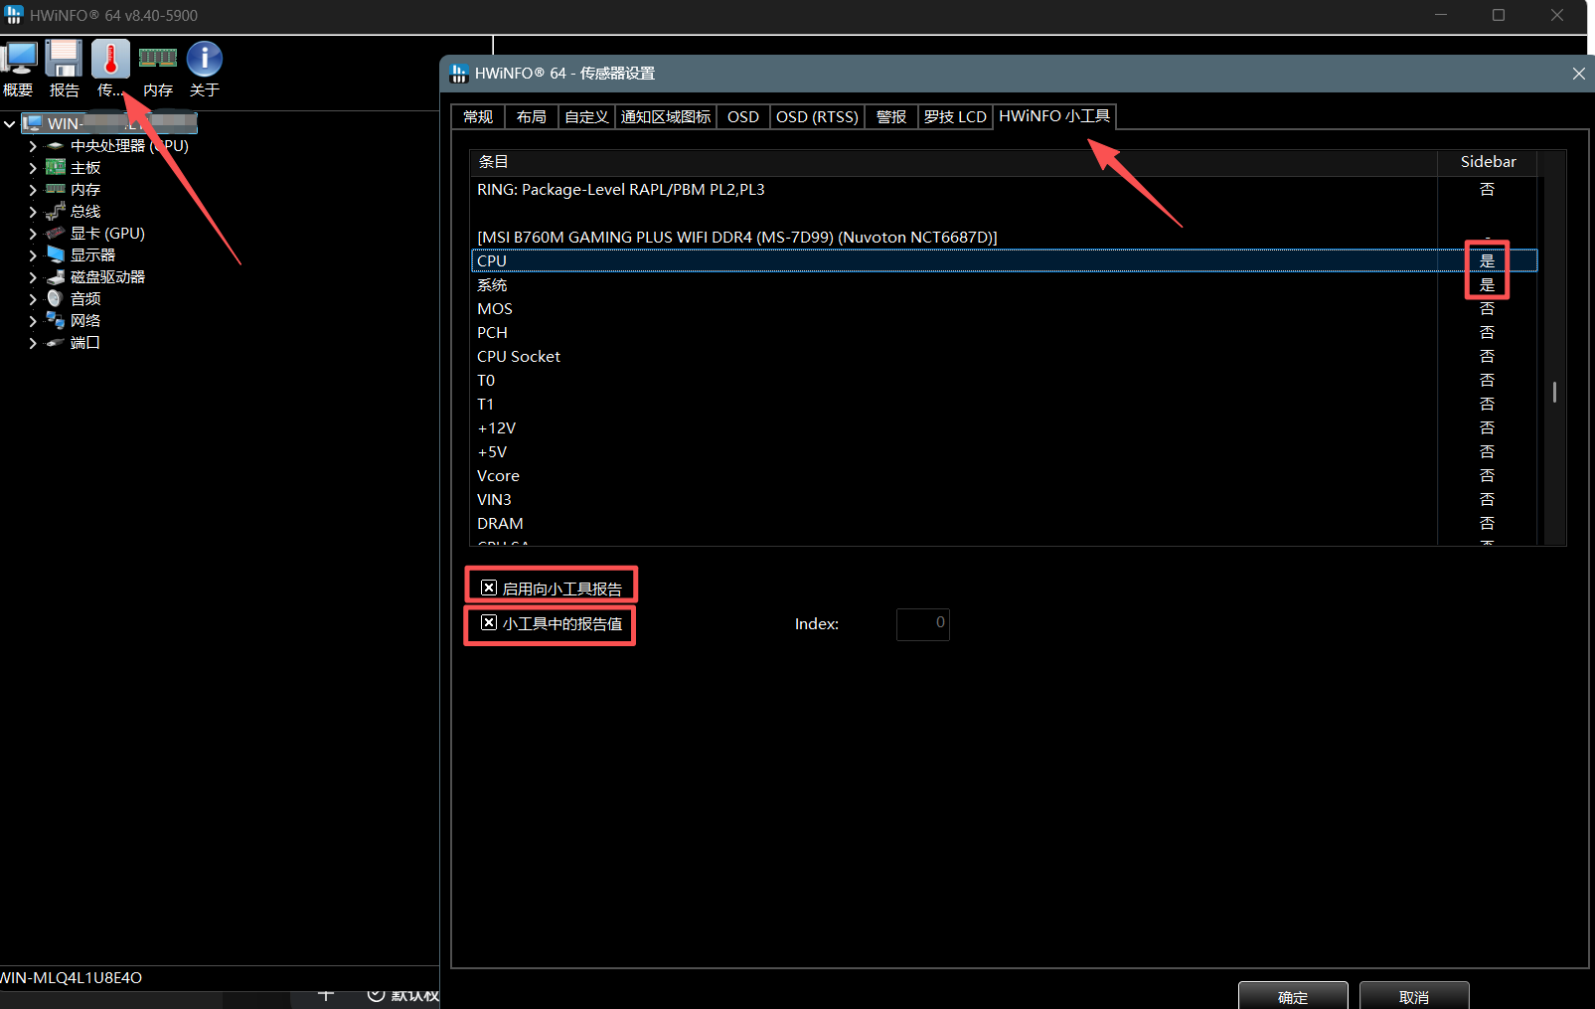The height and width of the screenshot is (1009, 1595).
Task: Select the CPU Socket sensor row
Action: click(1004, 357)
